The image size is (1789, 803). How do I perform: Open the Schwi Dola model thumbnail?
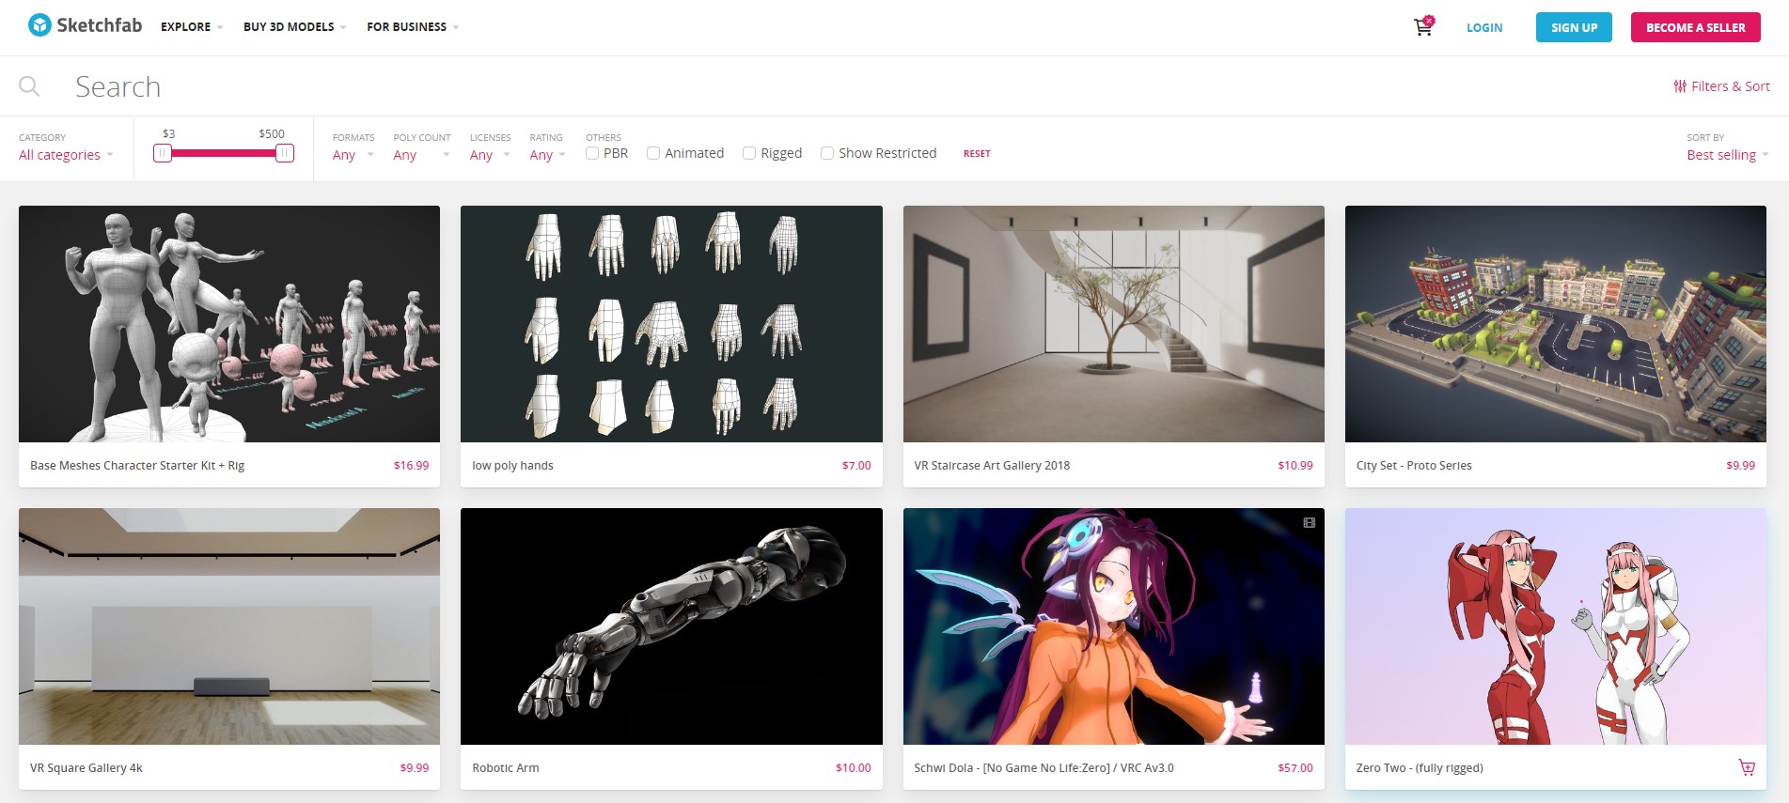point(1114,626)
